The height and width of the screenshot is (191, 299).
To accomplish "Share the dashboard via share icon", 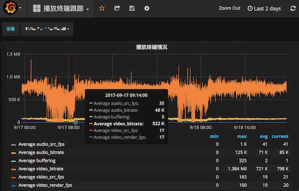I will tap(117, 8).
